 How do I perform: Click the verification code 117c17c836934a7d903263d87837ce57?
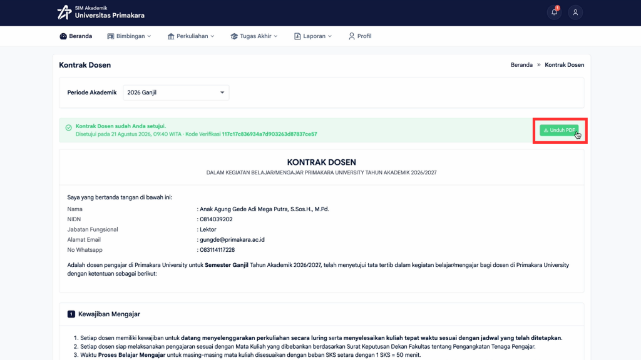[269, 134]
